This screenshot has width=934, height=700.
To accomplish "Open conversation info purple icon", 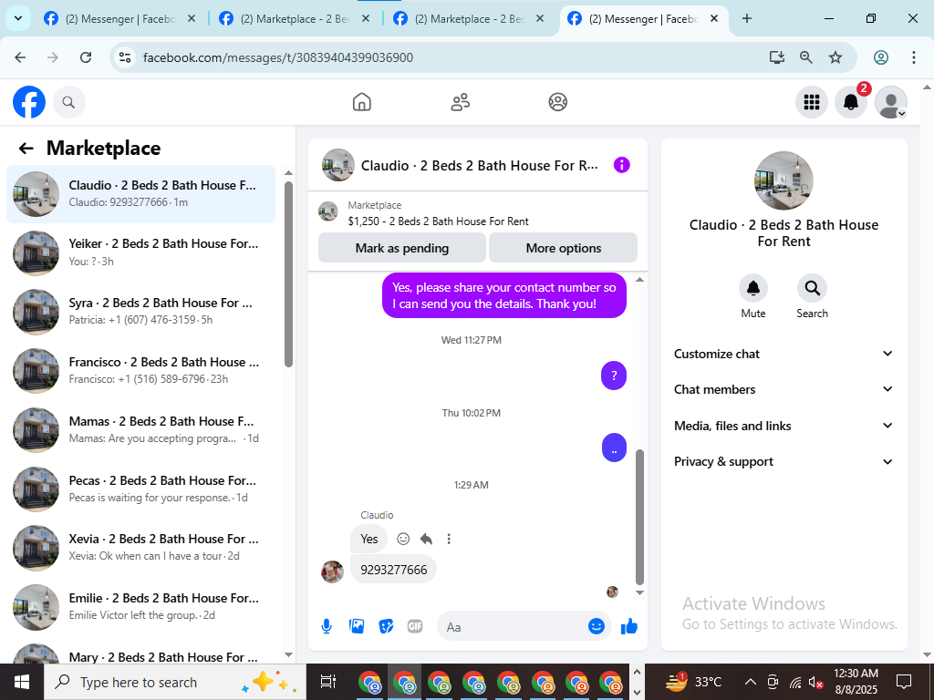I will (621, 165).
